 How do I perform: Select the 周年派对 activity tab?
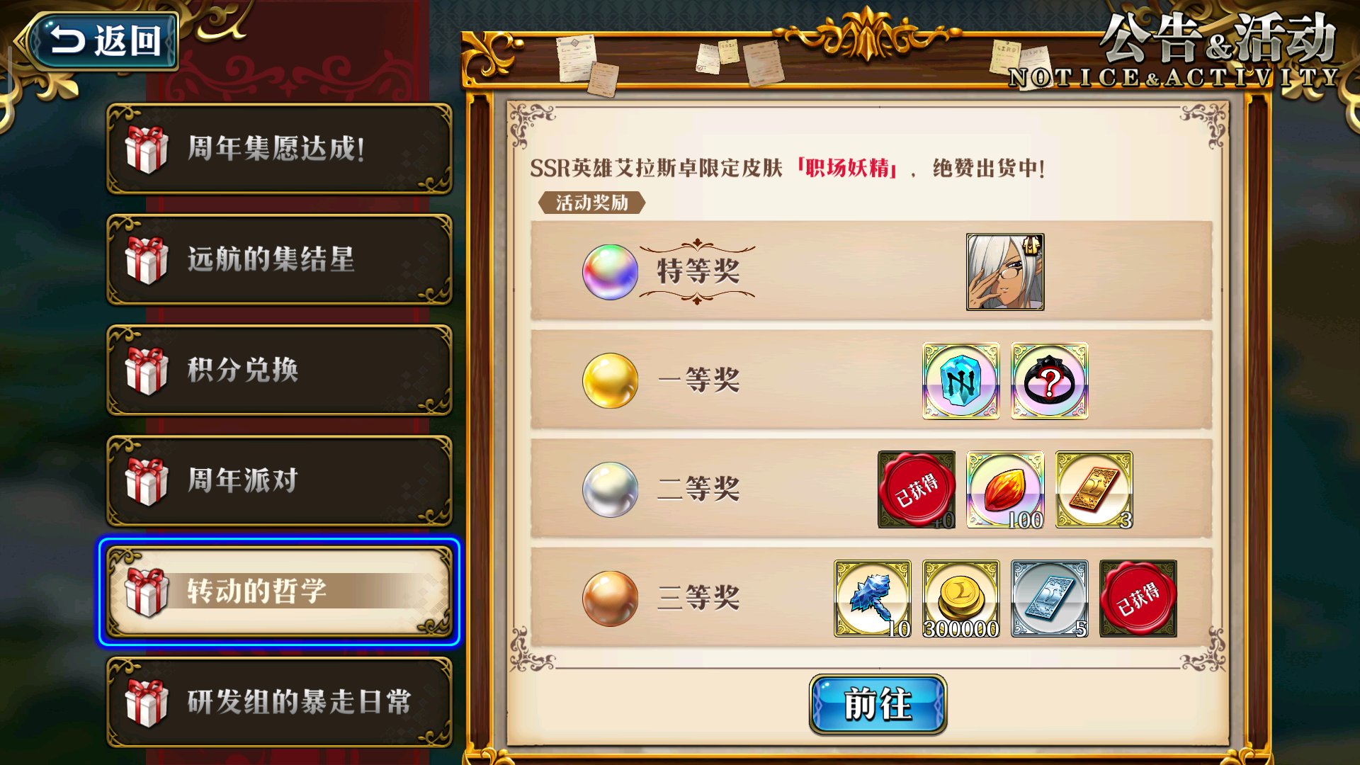pyautogui.click(x=279, y=480)
